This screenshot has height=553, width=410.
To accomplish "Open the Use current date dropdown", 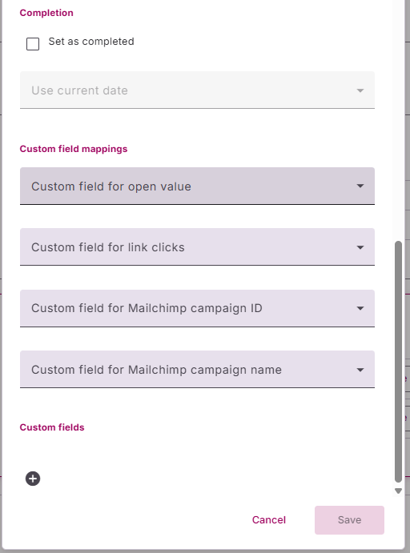I will click(x=197, y=90).
